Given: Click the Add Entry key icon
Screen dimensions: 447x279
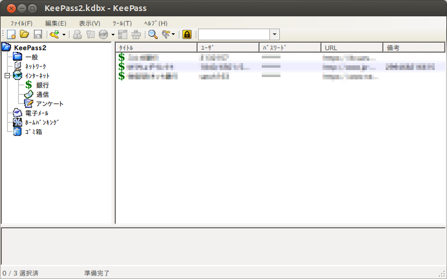Looking at the screenshot, I should pos(54,34).
